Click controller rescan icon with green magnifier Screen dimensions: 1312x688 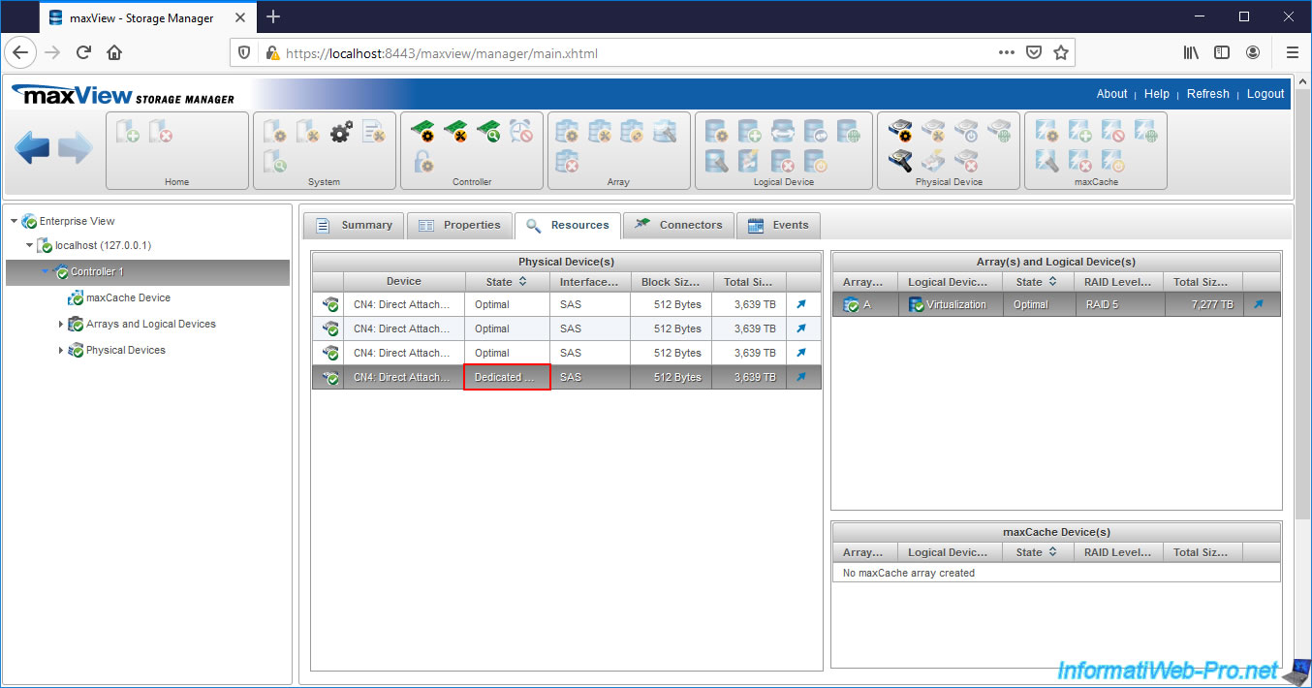(x=488, y=131)
